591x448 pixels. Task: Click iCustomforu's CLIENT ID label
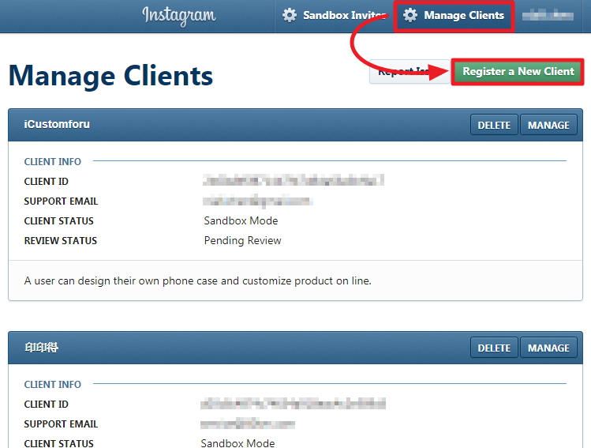pyautogui.click(x=47, y=182)
